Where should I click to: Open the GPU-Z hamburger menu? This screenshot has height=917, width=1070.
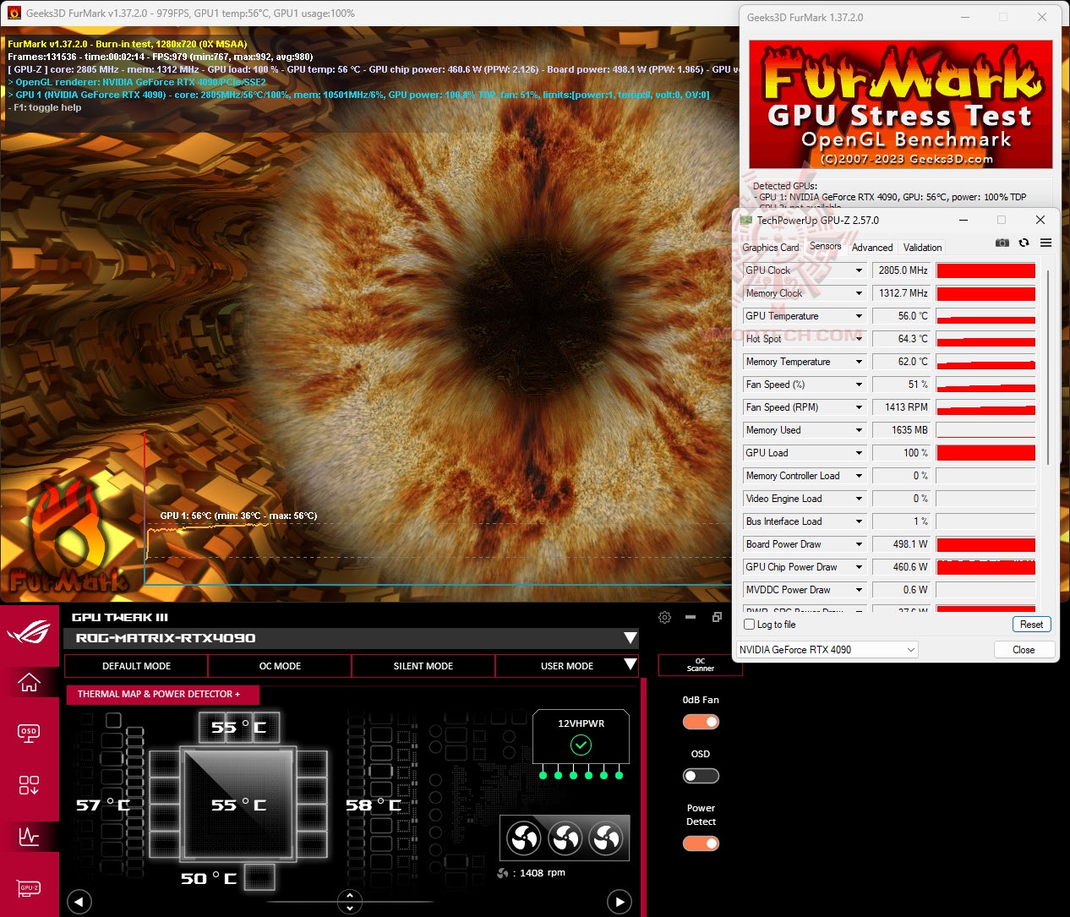click(x=1046, y=243)
